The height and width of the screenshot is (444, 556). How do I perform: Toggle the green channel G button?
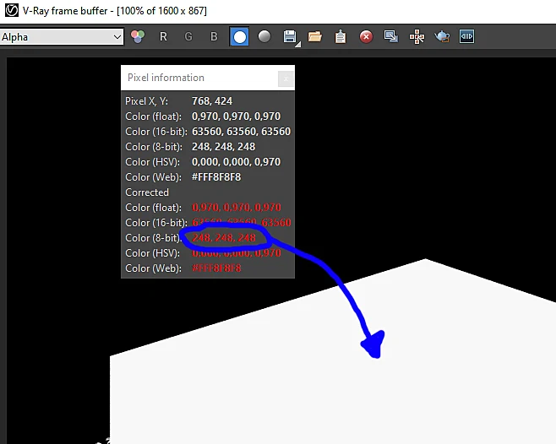pos(188,36)
